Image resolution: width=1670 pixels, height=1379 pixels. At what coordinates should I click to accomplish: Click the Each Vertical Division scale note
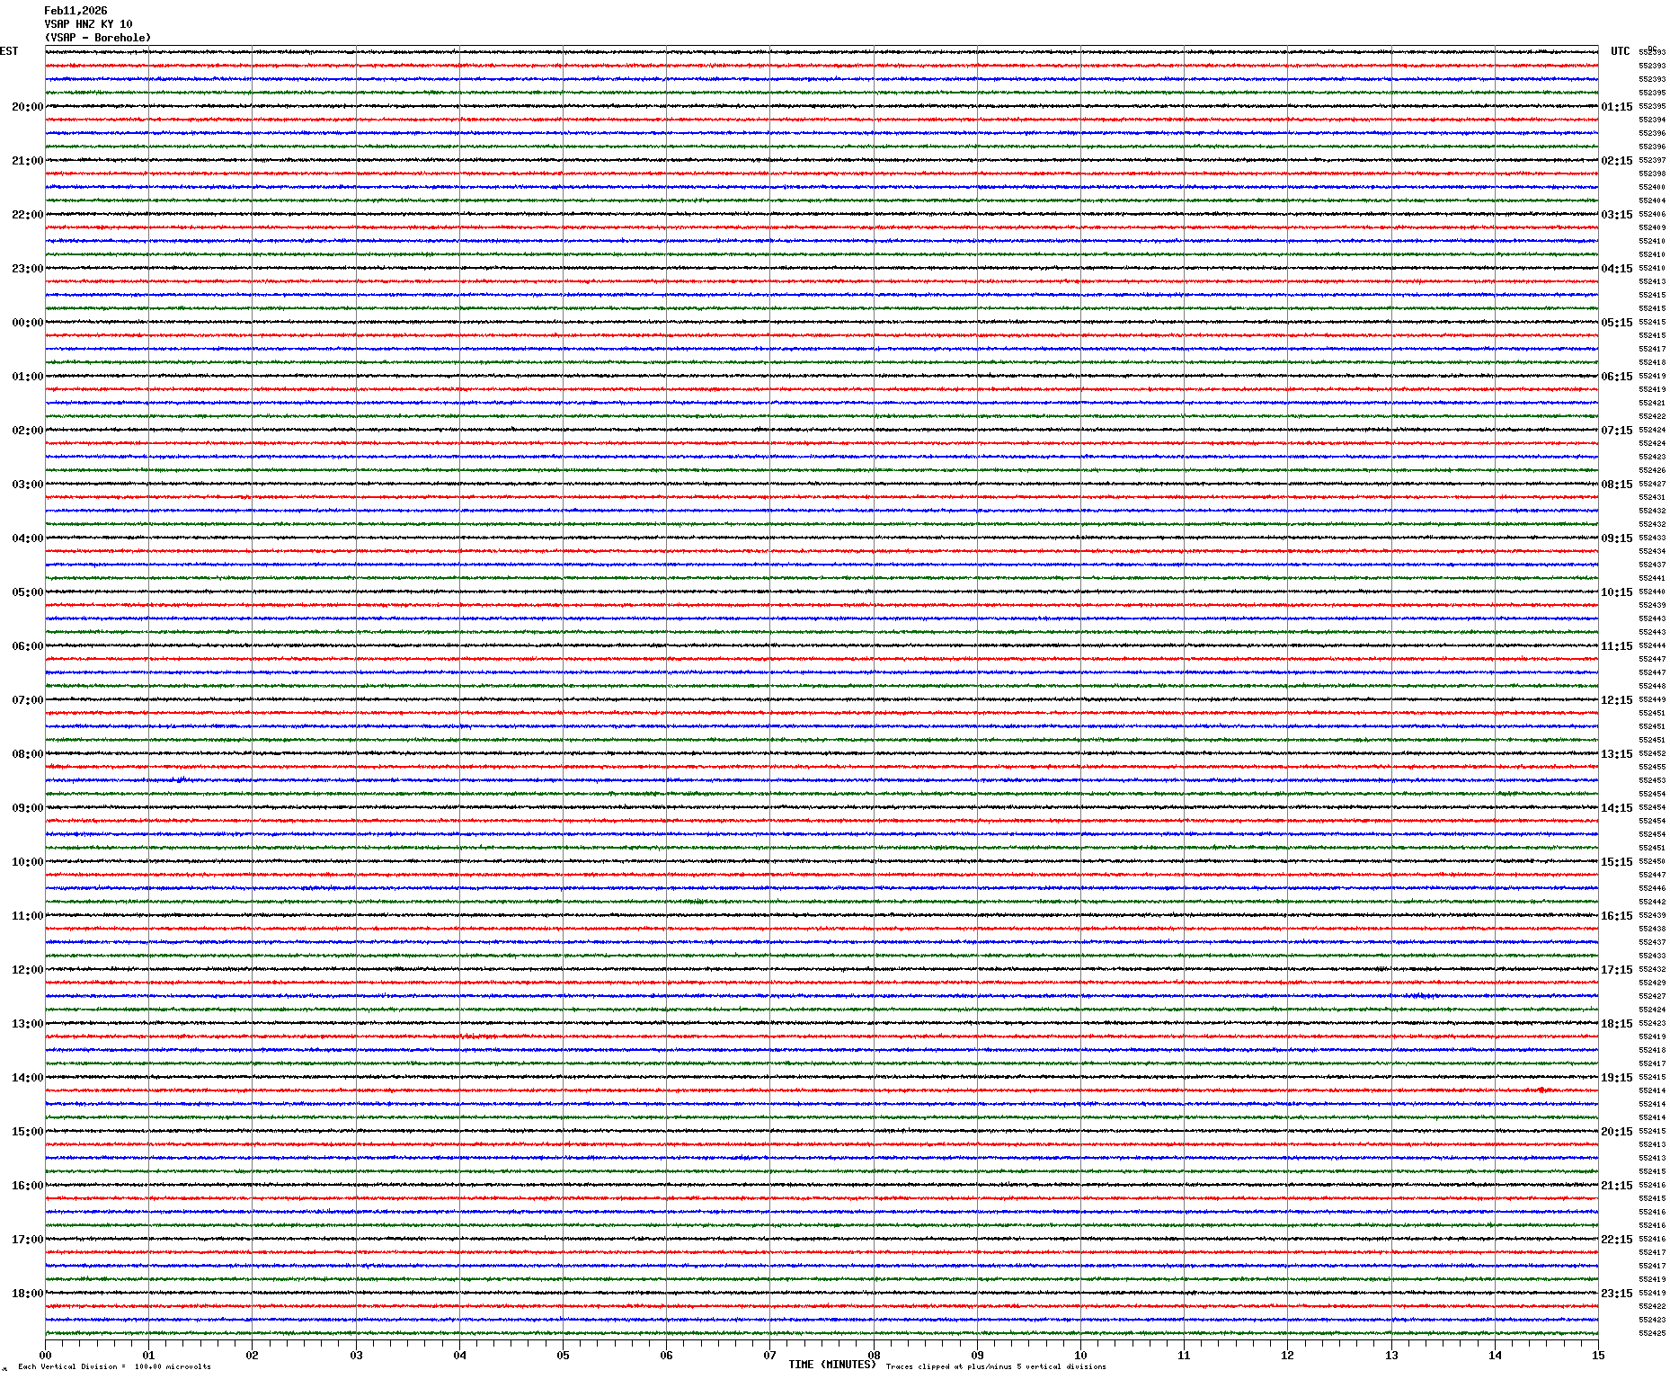point(114,1367)
